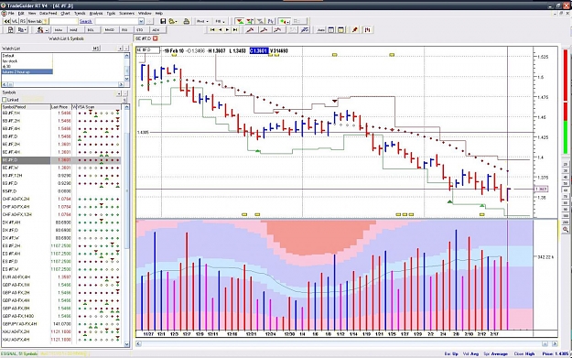Click the Auto scale toolbar button
572x358 pixels.
point(321,30)
